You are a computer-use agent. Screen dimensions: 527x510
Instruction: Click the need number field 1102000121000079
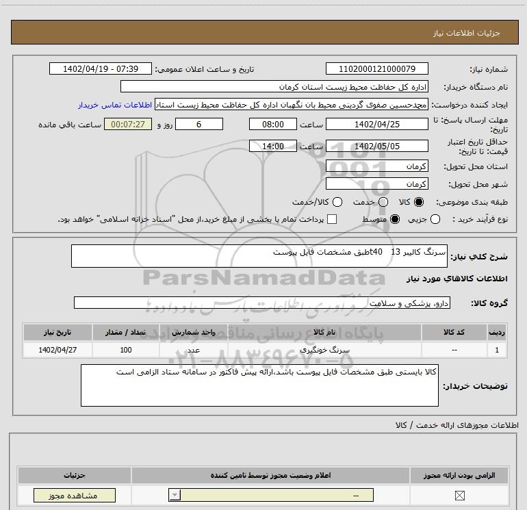click(x=376, y=69)
